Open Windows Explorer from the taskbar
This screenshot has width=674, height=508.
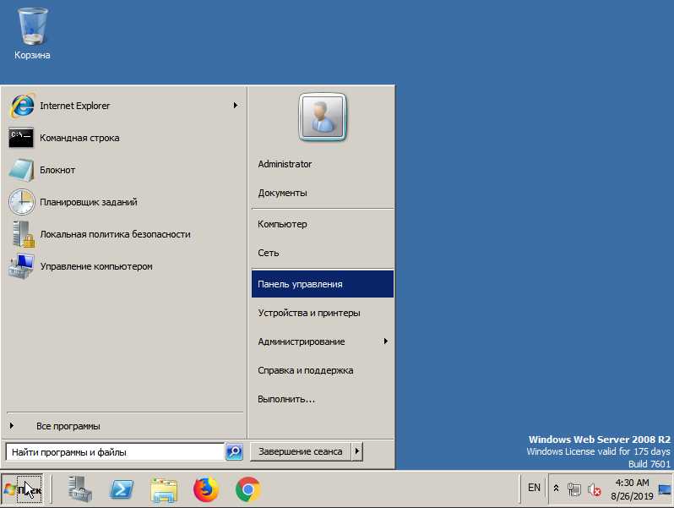pos(164,489)
